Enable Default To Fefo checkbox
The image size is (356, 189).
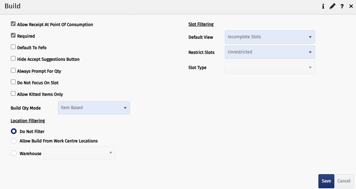coord(13,47)
